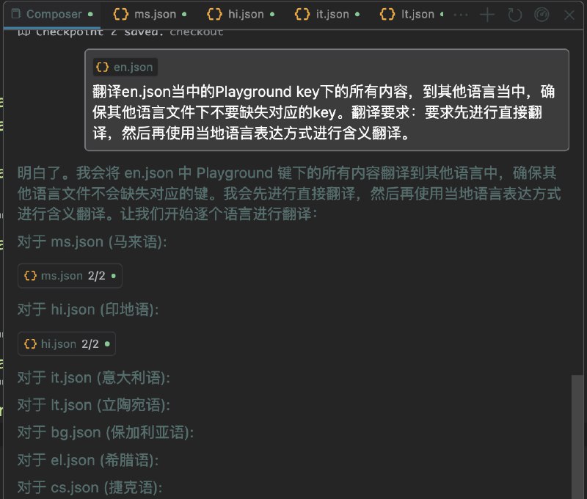
Task: Click the vertical scrollbar thumb
Action: click(577, 437)
